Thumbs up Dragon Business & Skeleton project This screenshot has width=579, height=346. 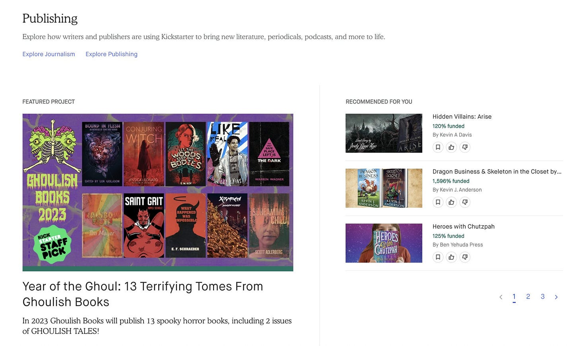click(x=451, y=202)
